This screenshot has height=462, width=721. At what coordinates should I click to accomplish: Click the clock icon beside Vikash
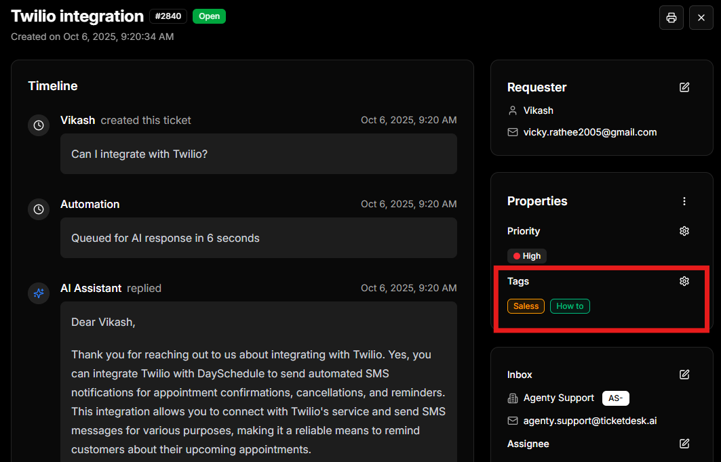click(39, 125)
